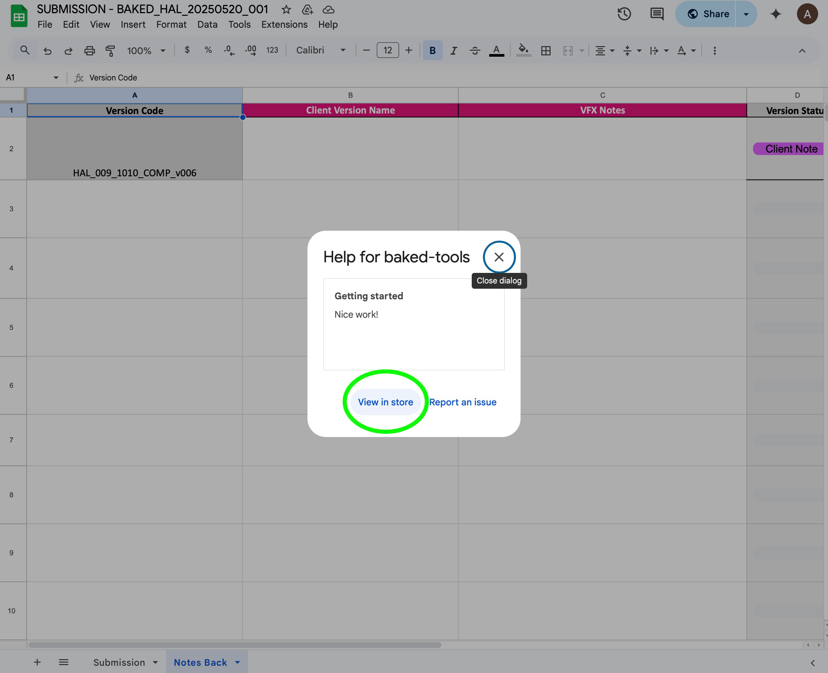This screenshot has width=828, height=673.
Task: Click the redo arrow icon
Action: click(x=68, y=50)
